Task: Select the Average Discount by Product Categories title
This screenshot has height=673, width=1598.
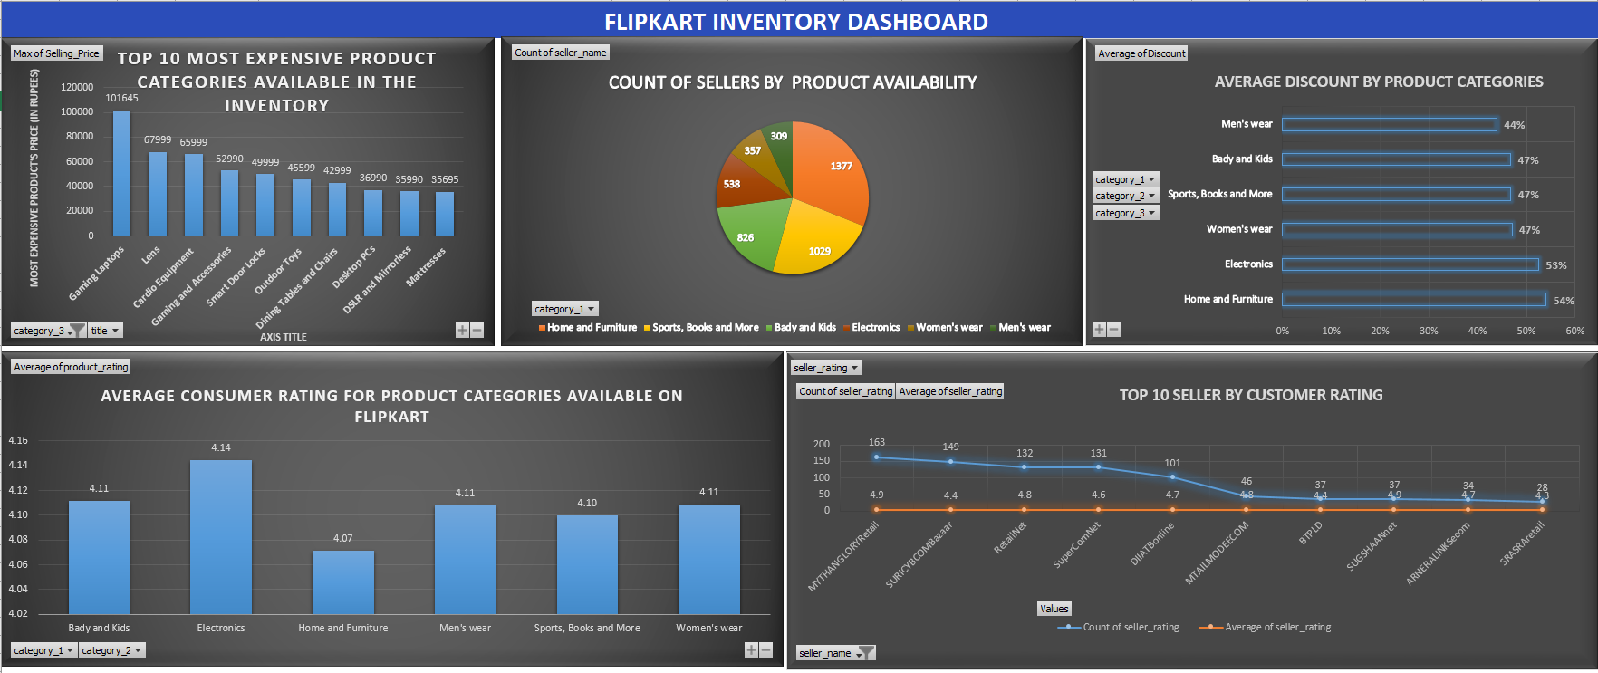Action: click(x=1379, y=82)
